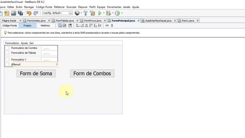The width and height of the screenshot is (245, 138).
Task: Open the Depurar menu
Action: (x=83, y=7)
